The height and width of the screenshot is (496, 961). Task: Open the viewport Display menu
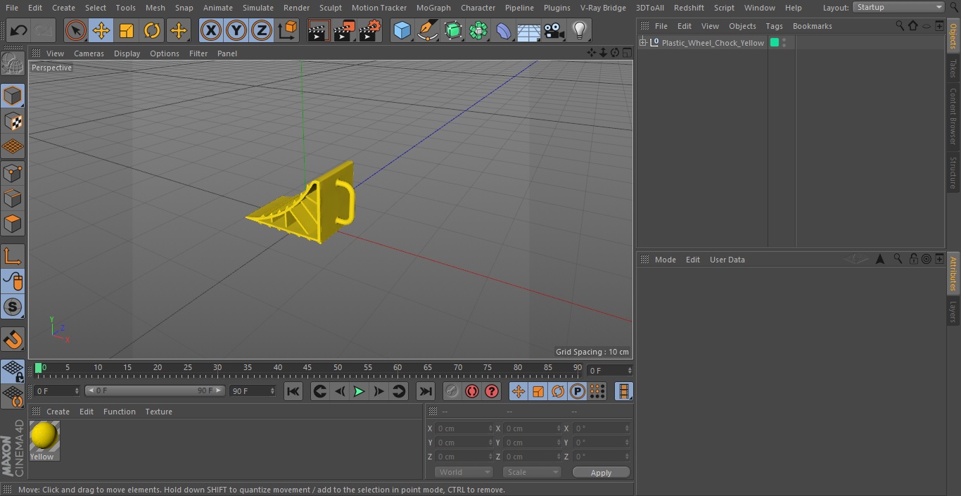click(x=127, y=53)
